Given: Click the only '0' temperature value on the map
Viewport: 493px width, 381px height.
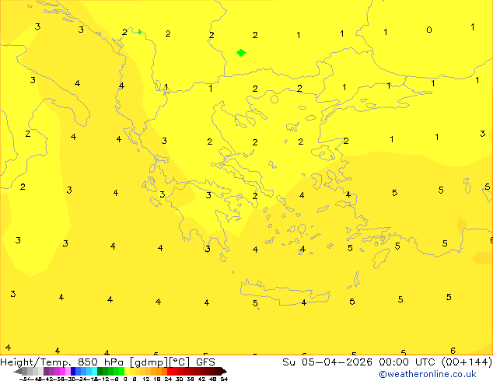Looking at the screenshot, I should tap(429, 30).
